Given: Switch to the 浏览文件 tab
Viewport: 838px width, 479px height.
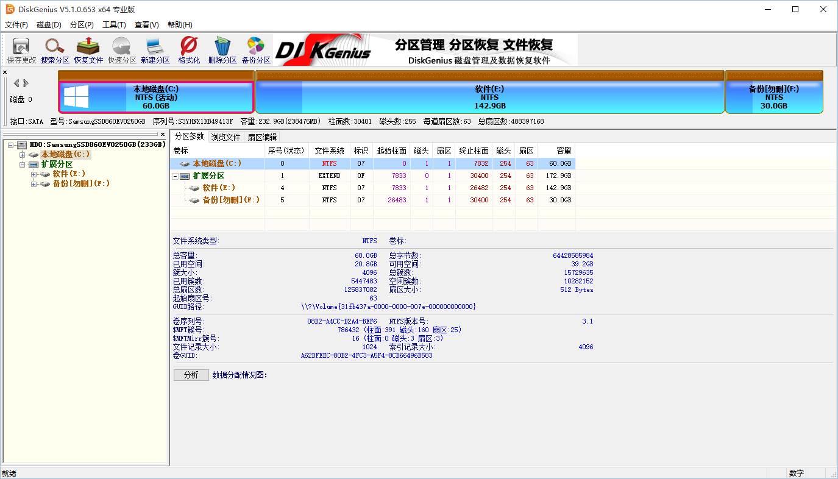Looking at the screenshot, I should (225, 137).
